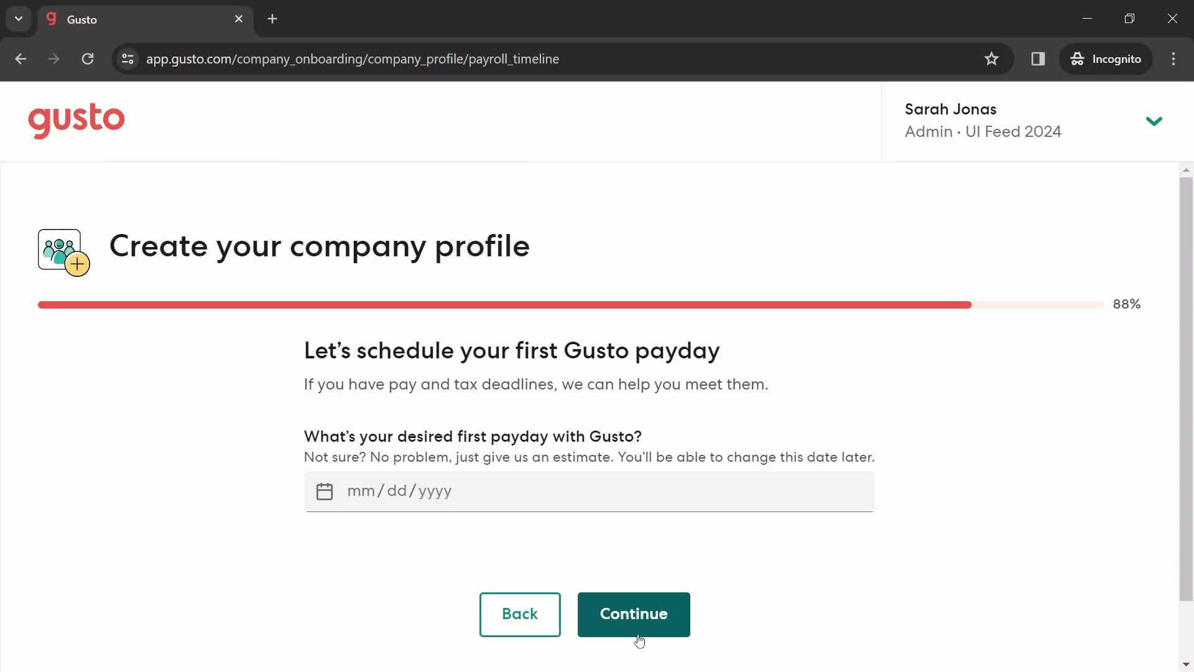Click the Gusto tab label in browser
Screen dimensions: 1194x672
(82, 19)
